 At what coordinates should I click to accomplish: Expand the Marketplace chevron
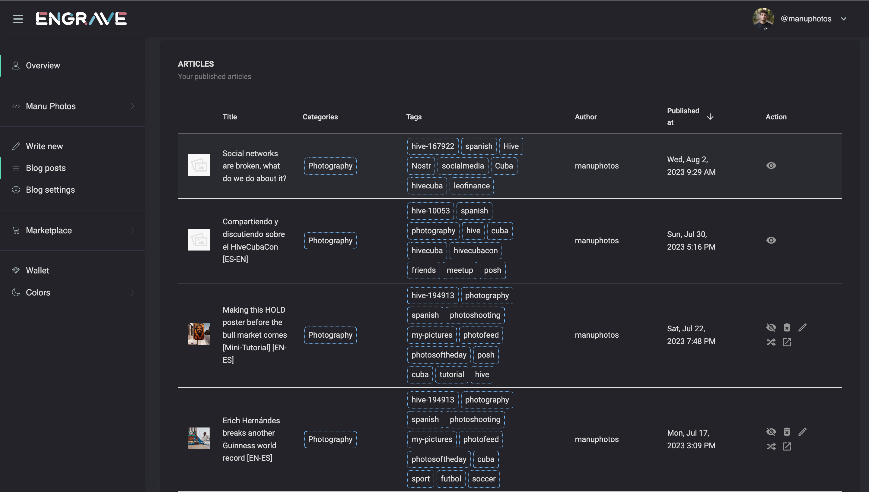click(132, 230)
